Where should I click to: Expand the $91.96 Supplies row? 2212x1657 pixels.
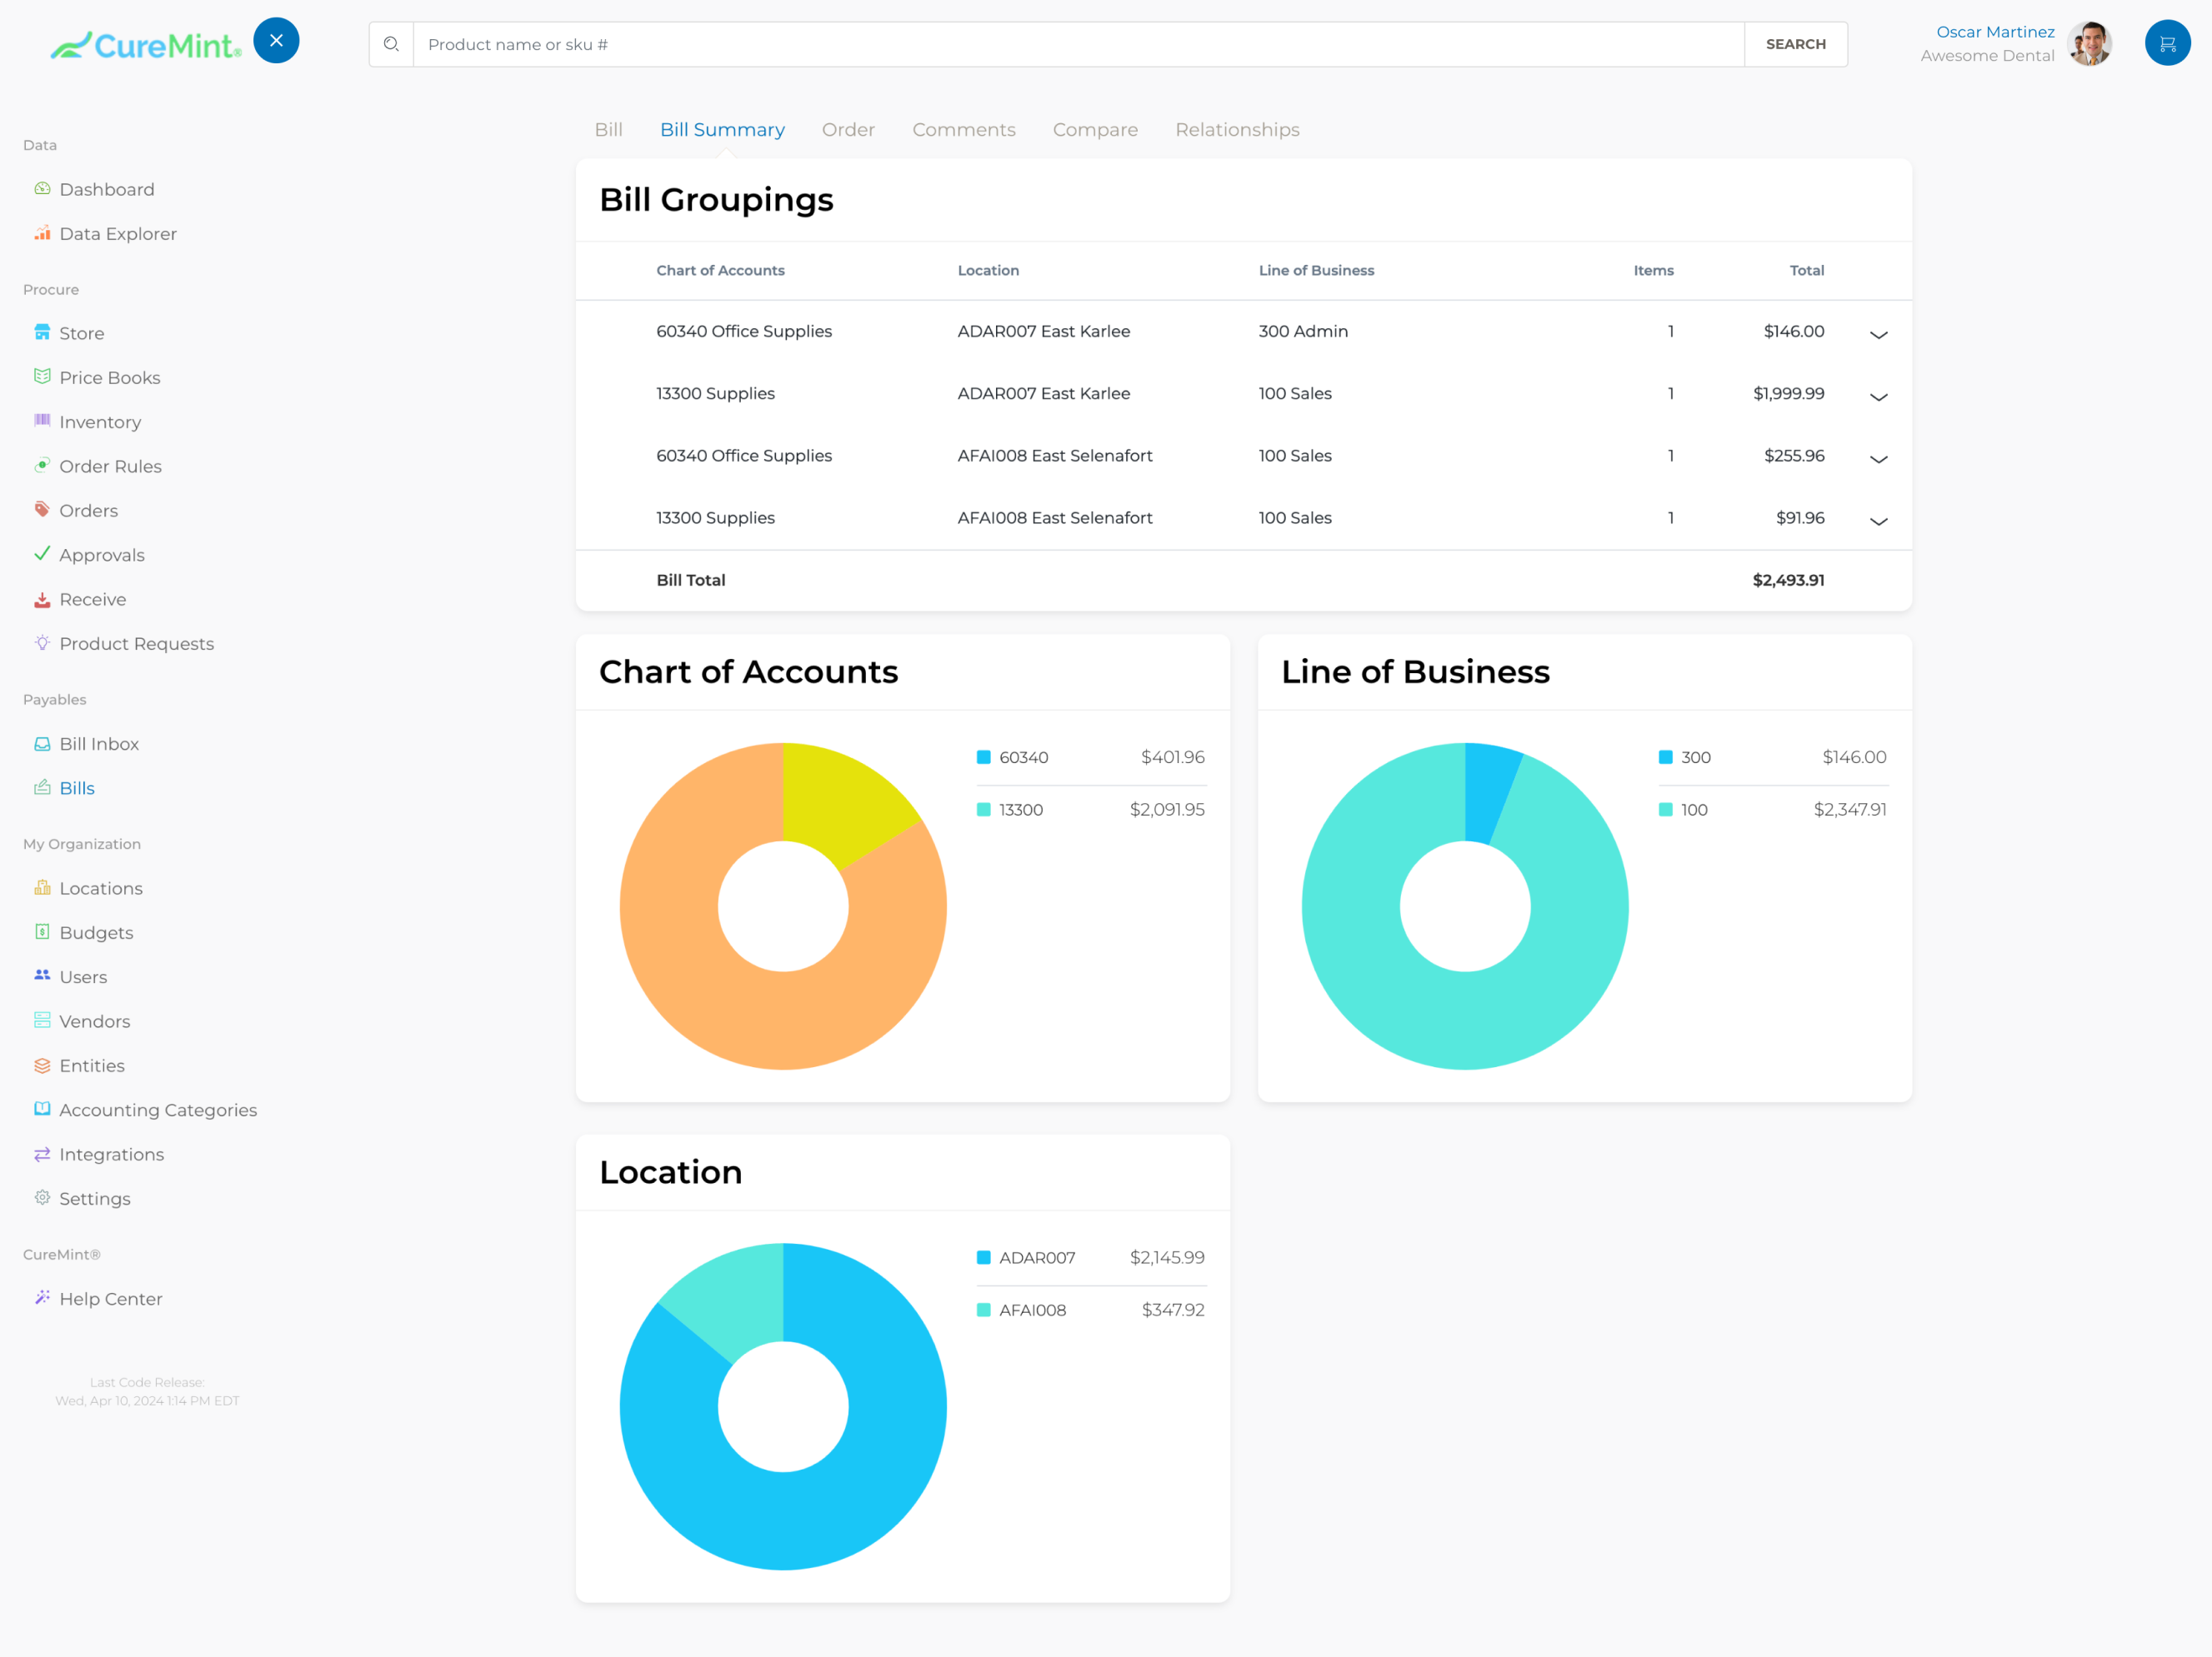(1878, 521)
